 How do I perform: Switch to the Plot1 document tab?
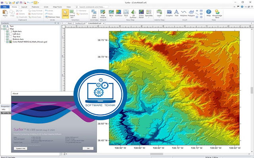pyautogui.click(x=70, y=23)
